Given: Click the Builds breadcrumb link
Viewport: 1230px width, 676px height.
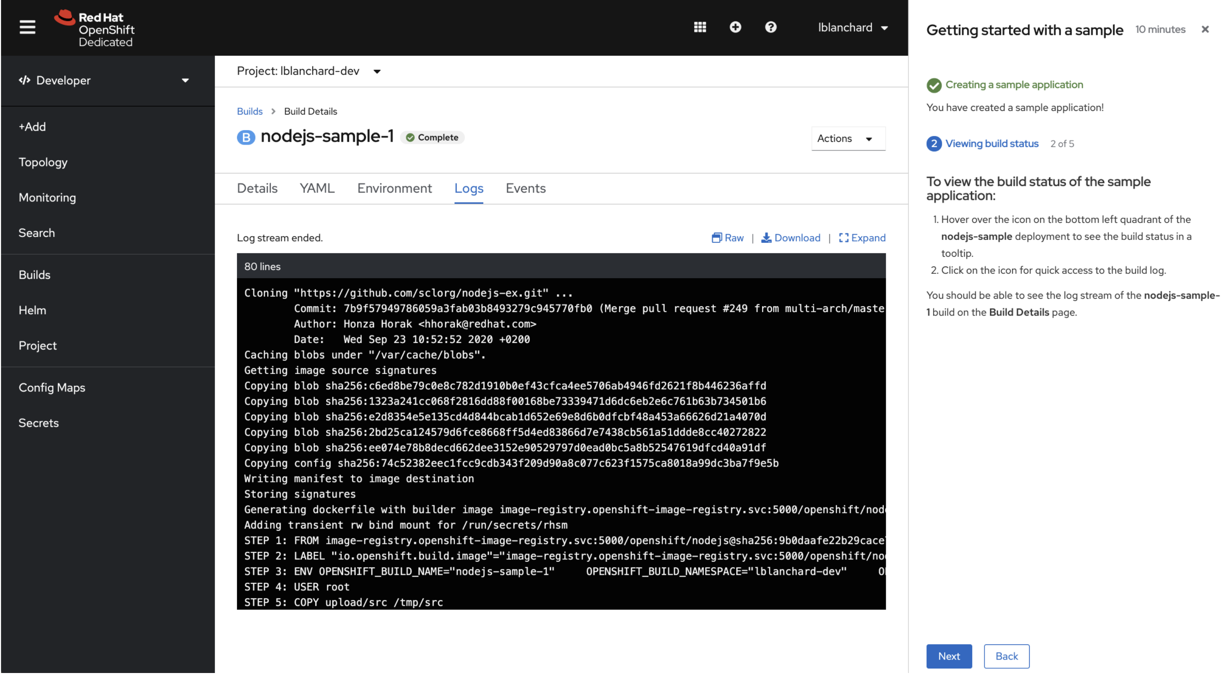Looking at the screenshot, I should click(249, 111).
